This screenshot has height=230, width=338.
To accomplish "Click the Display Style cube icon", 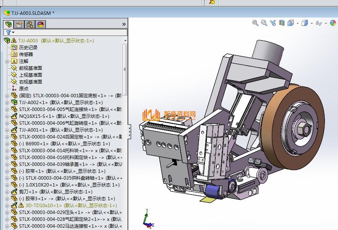I will [x=304, y=23].
